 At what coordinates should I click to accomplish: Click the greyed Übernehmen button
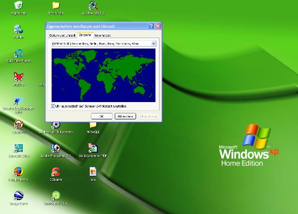coord(149,116)
